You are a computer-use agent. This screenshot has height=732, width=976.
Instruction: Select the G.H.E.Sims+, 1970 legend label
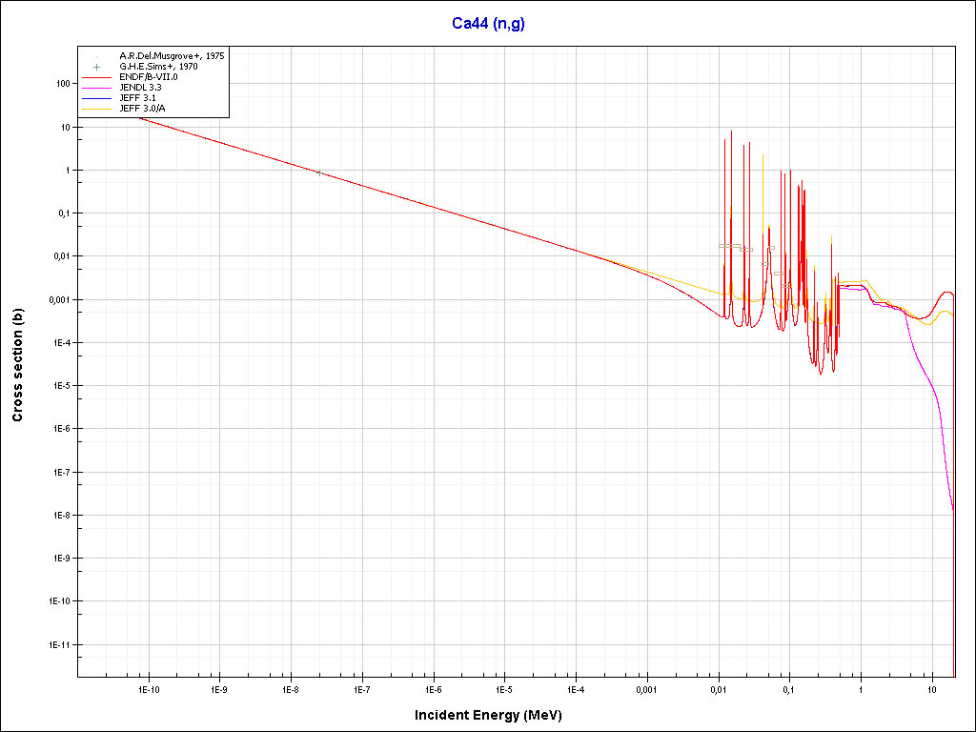tap(158, 67)
